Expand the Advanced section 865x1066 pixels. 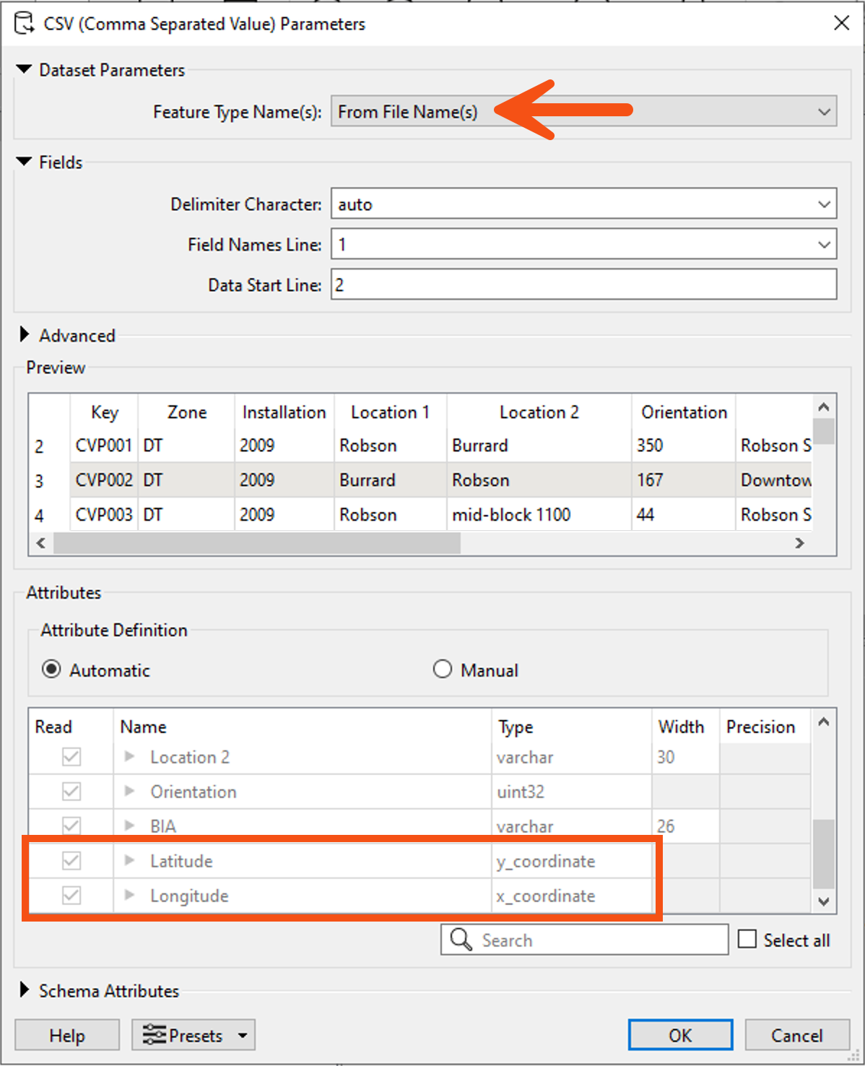click(24, 334)
